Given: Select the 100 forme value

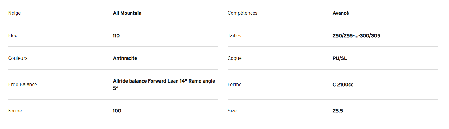Looking at the screenshot, I should 117,111.
